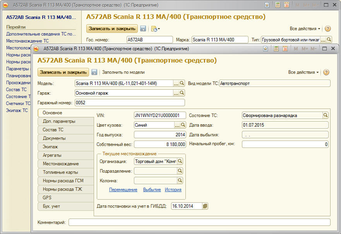Screen dimensions: 341x234
Task: Switch to Экипаж tab
Action: (x=66, y=147)
